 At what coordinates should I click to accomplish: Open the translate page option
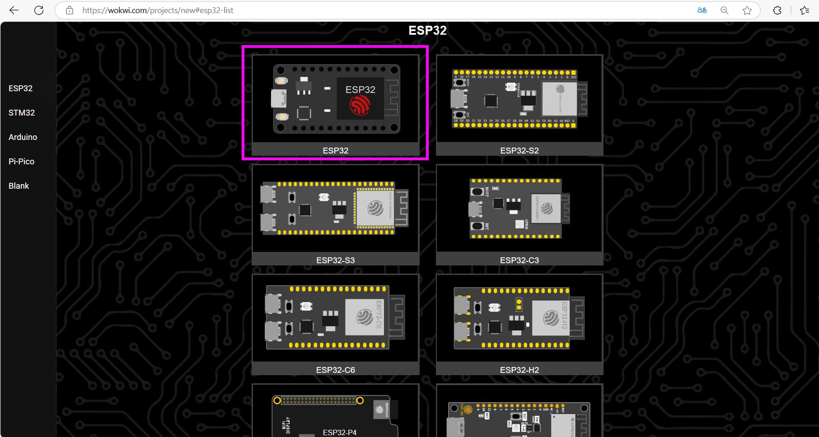tap(702, 10)
